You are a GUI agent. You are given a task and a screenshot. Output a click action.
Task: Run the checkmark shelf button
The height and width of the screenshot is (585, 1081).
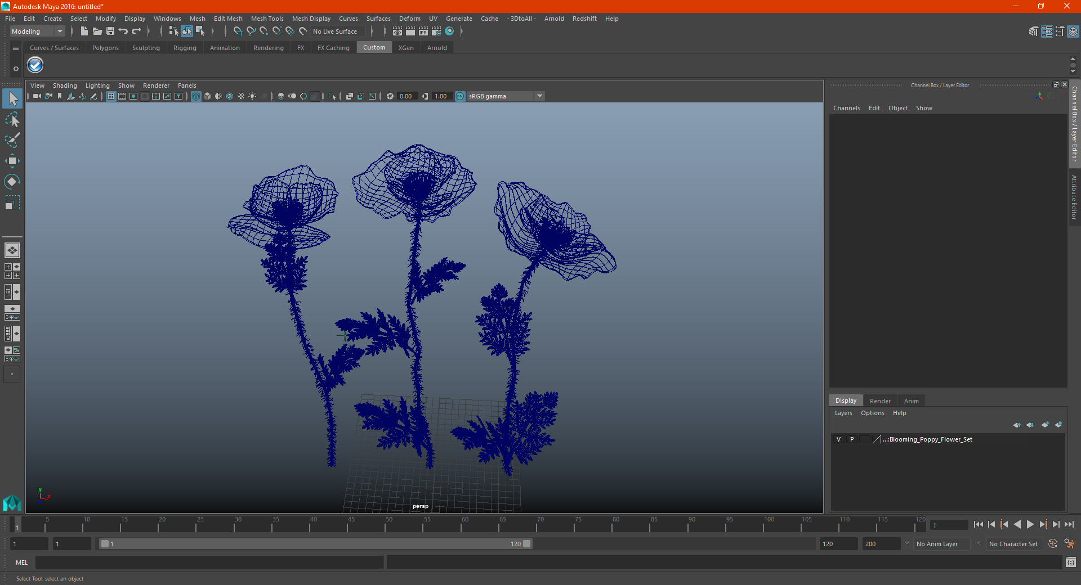point(35,65)
